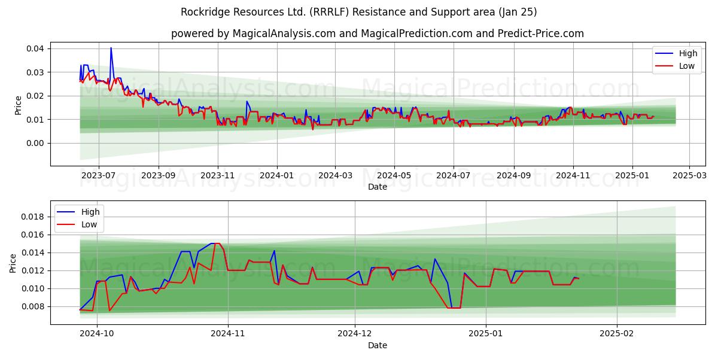The image size is (718, 359).
Task: Click the 0.010 y-axis label in the bottom chart
Action: tap(33, 288)
